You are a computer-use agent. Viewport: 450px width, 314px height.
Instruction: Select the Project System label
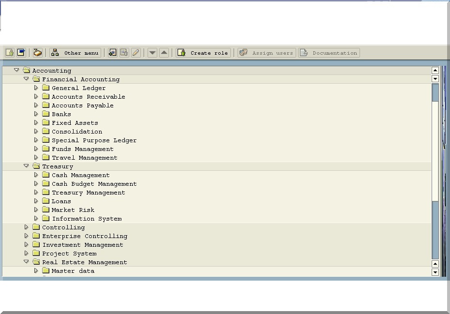[x=70, y=254]
